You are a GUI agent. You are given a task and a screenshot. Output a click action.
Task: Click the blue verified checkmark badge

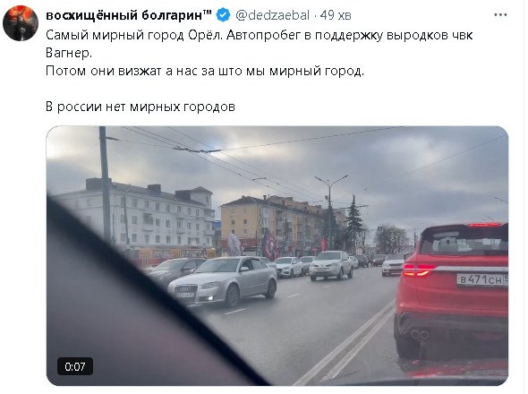click(223, 15)
